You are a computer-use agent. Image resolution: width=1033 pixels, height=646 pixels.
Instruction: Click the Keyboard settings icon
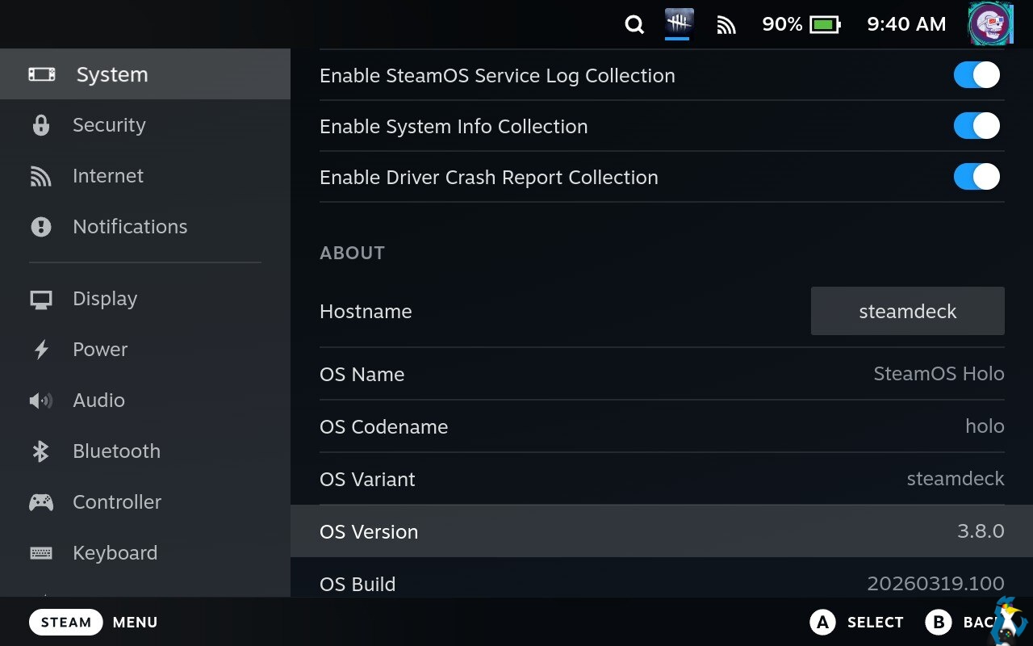pos(41,553)
